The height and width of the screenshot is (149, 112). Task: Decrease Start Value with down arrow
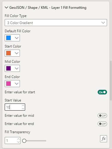[23, 109]
